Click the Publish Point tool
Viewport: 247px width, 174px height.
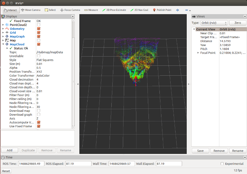click(162, 10)
